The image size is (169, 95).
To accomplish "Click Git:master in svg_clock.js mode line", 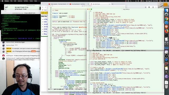I will (x=116, y=50).
